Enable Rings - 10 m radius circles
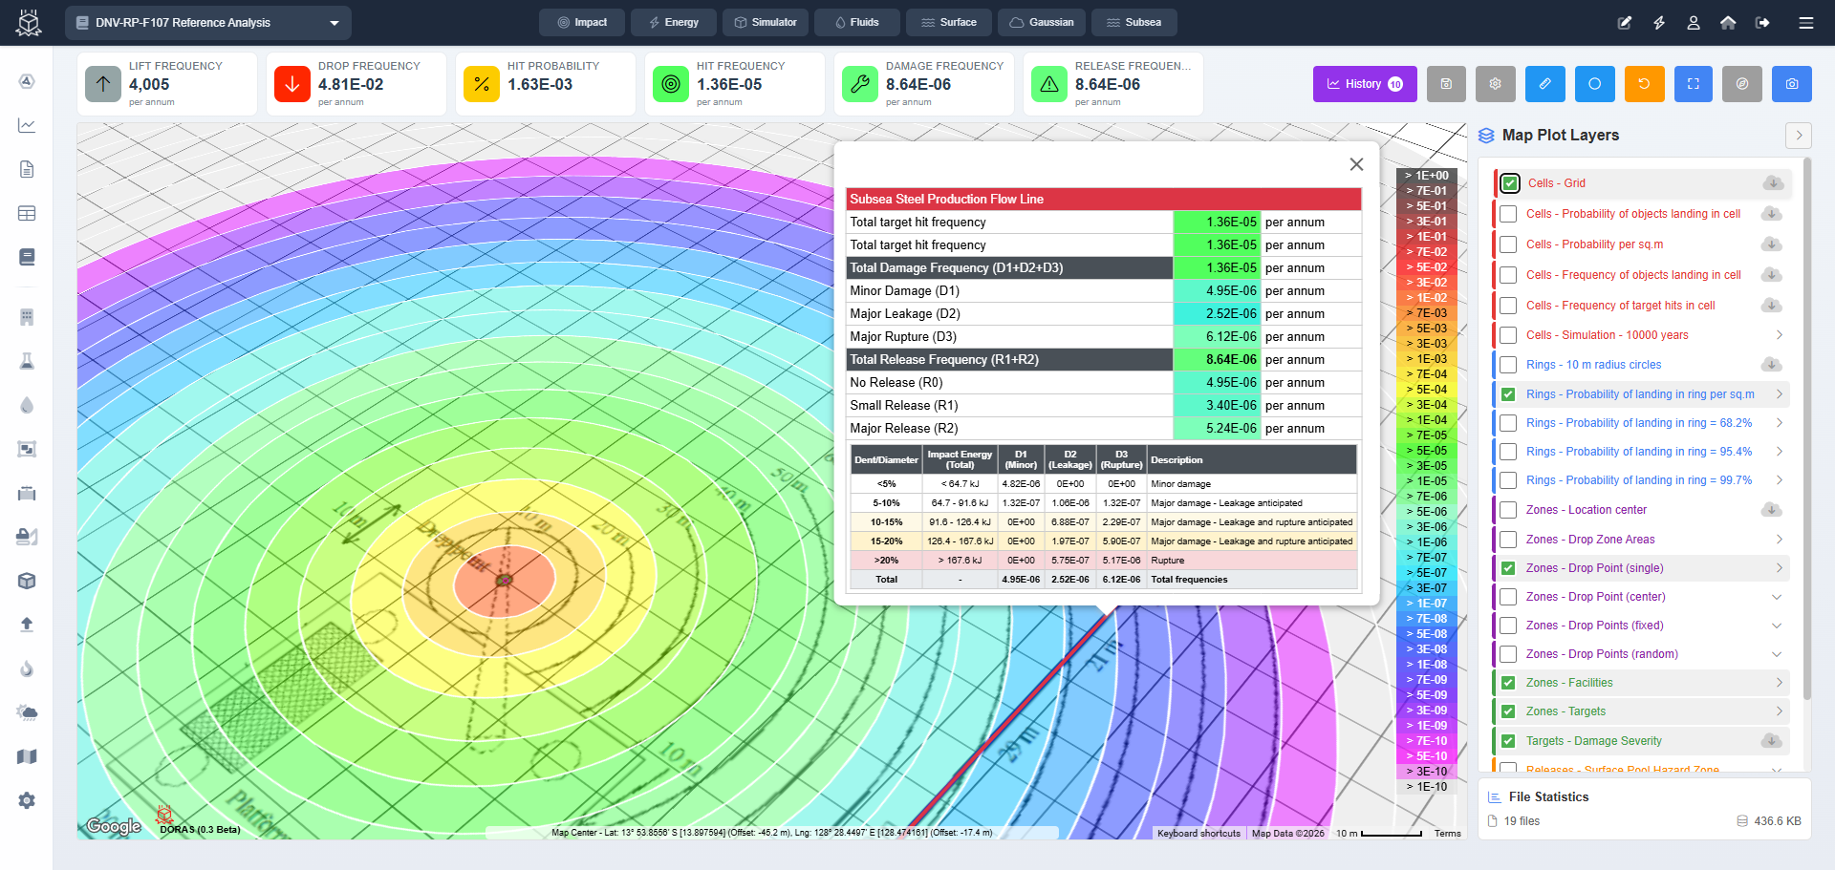This screenshot has height=870, width=1835. [1508, 365]
